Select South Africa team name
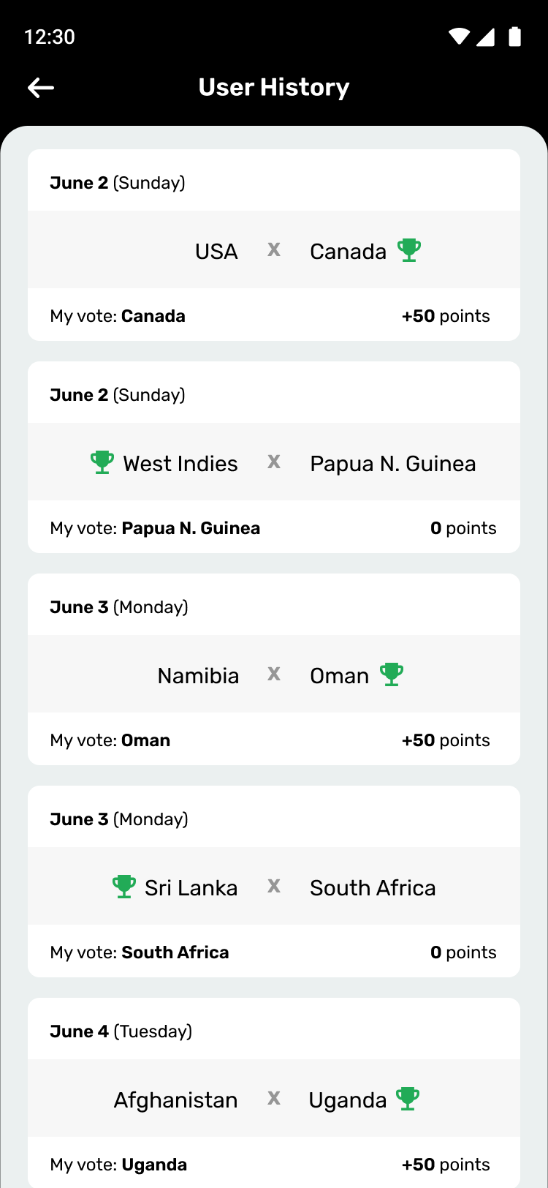Screen dimensions: 548x1188 point(373,888)
